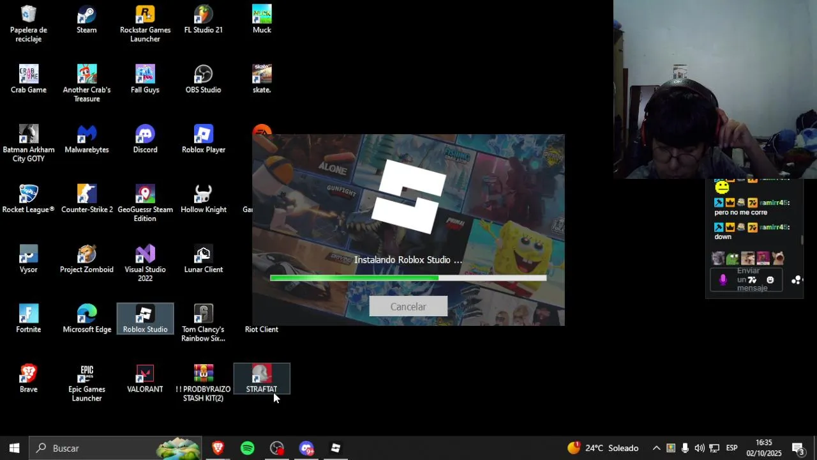Select the Roblox Studio desktop shortcut
Viewport: 817px width, 460px height.
coord(145,319)
